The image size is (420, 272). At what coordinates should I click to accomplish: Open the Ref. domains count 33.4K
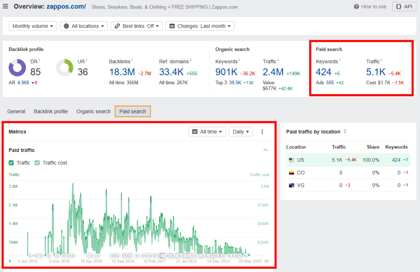(x=171, y=72)
